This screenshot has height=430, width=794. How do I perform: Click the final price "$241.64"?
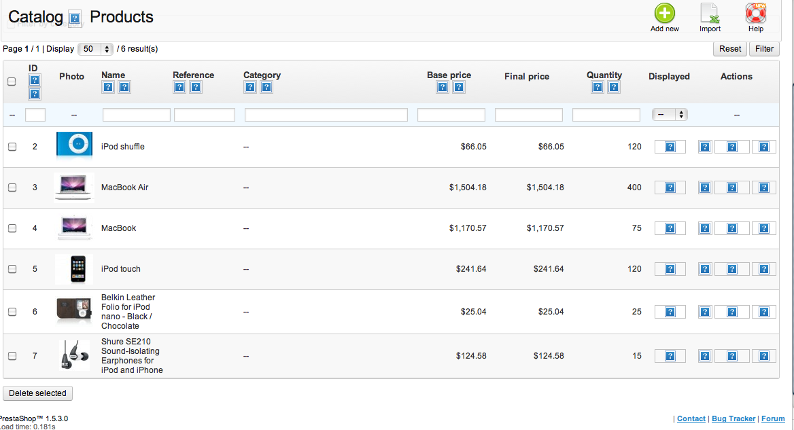tap(549, 269)
